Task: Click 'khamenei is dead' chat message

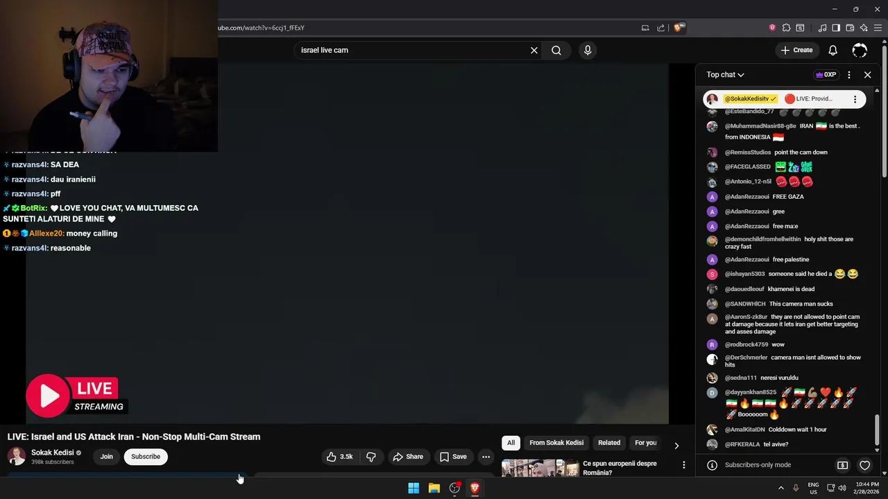Action: [x=791, y=289]
